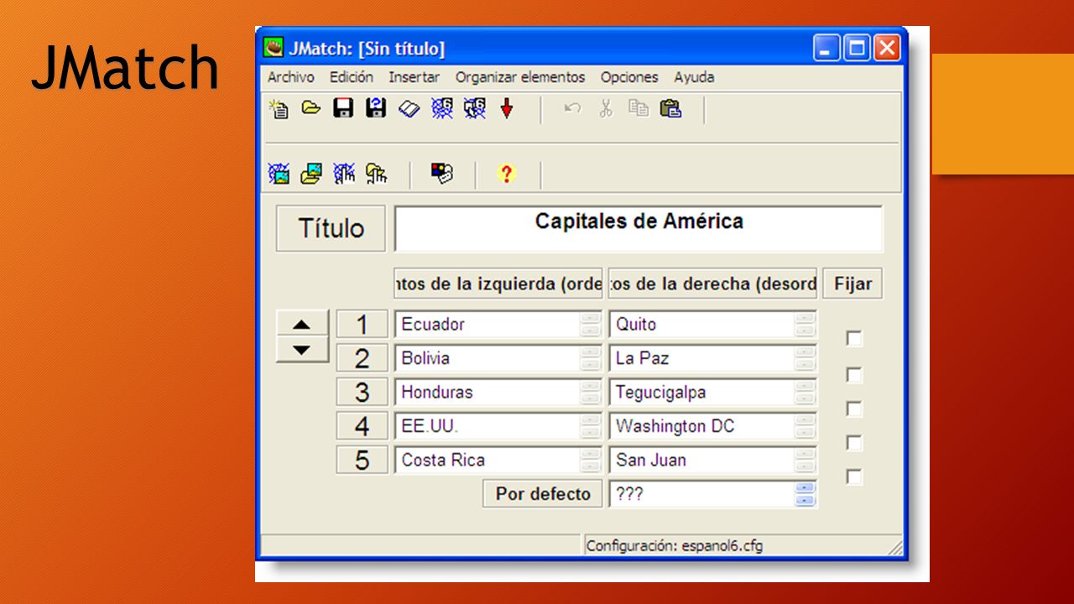Screen dimensions: 1074x604
Task: Click the row number 2 button
Action: click(362, 358)
